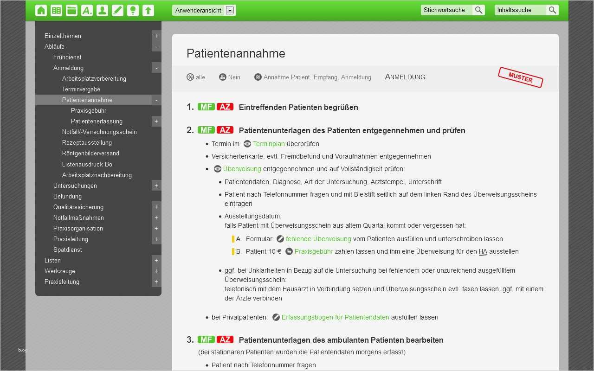Select Patientenannahme in the sidebar
Screen dimensions: 594x371
(x=88, y=100)
